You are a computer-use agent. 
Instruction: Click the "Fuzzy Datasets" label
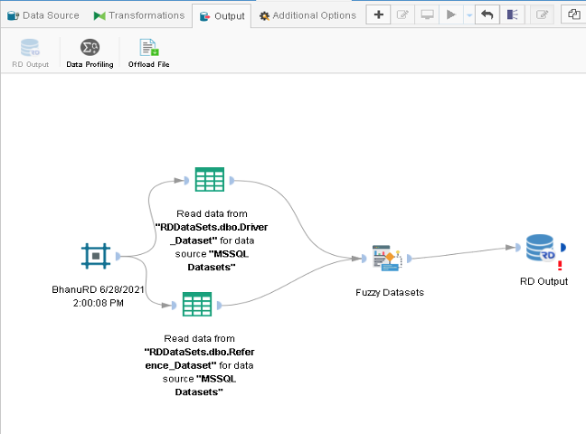pyautogui.click(x=390, y=292)
